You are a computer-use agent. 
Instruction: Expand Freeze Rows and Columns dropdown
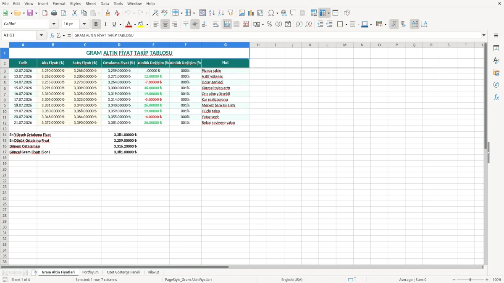329,13
